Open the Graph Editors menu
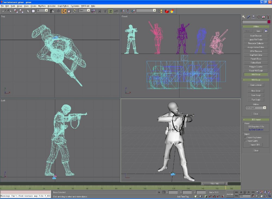Screen dimensions: 272x199 click(x=63, y=6)
